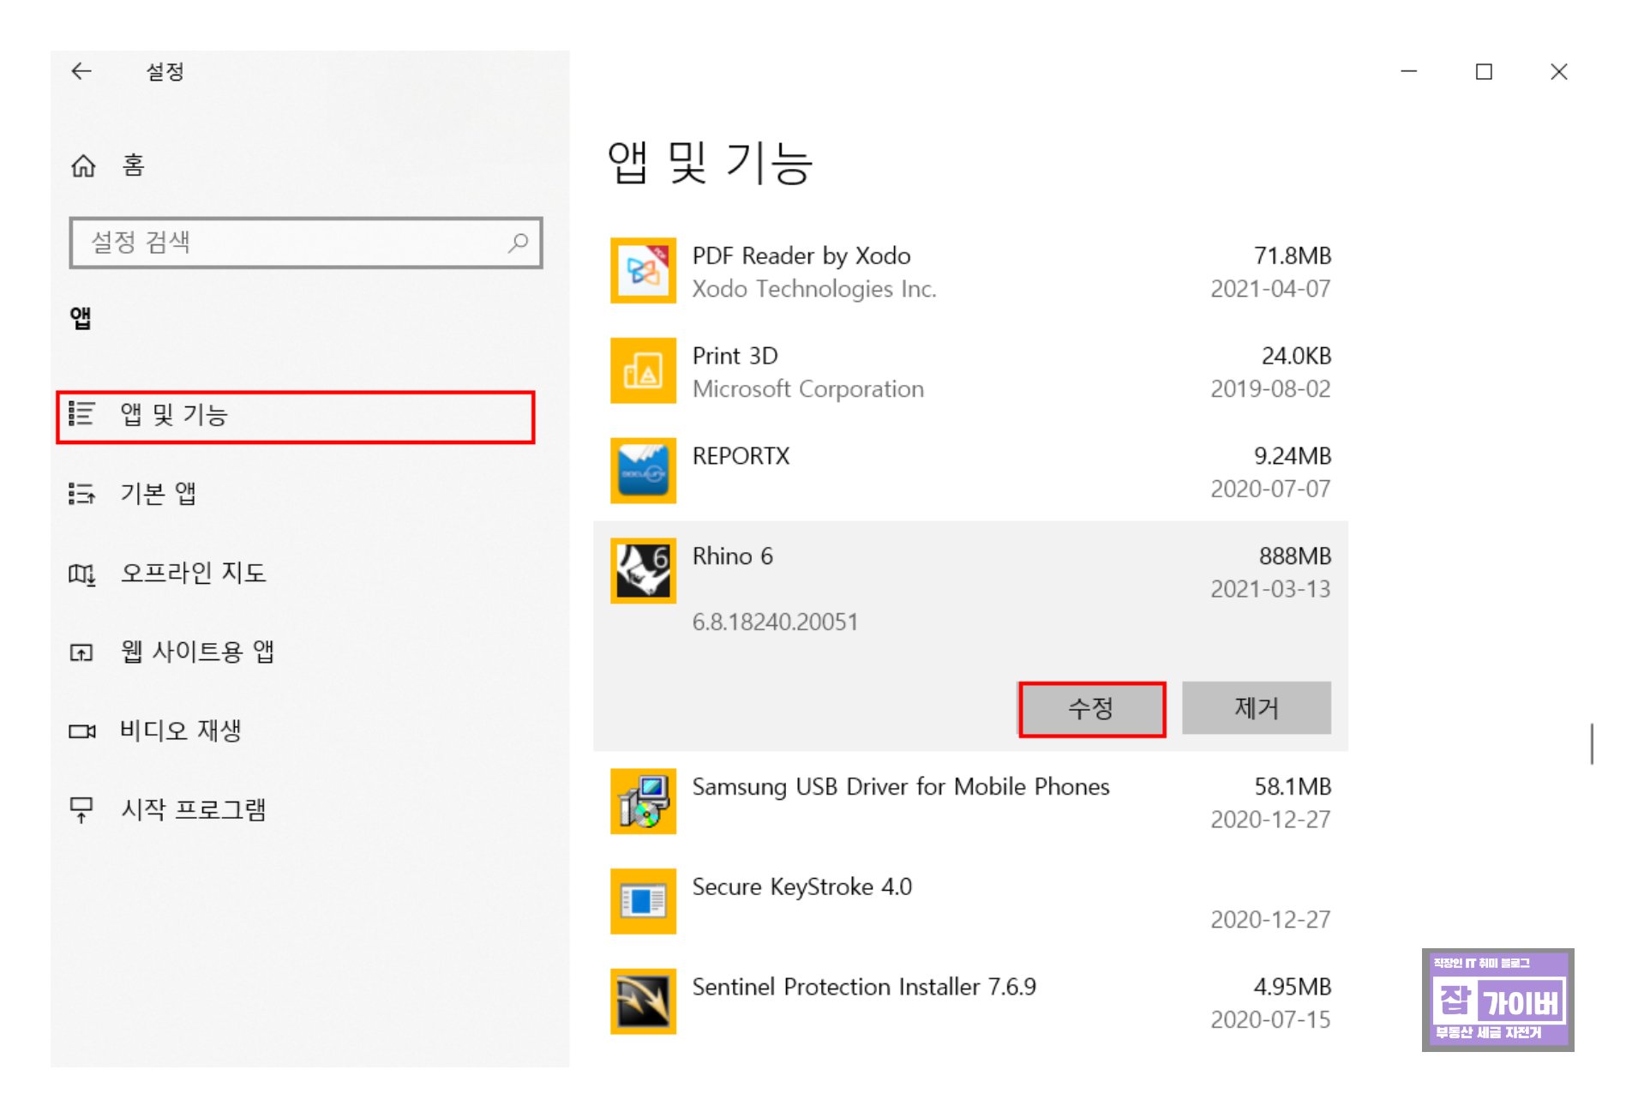Click the app list scrollbar thumb
The height and width of the screenshot is (1118, 1644).
[1592, 743]
